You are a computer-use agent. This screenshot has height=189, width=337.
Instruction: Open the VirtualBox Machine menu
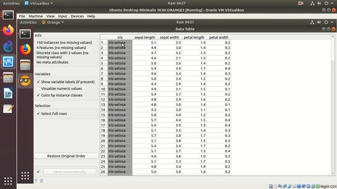point(35,16)
